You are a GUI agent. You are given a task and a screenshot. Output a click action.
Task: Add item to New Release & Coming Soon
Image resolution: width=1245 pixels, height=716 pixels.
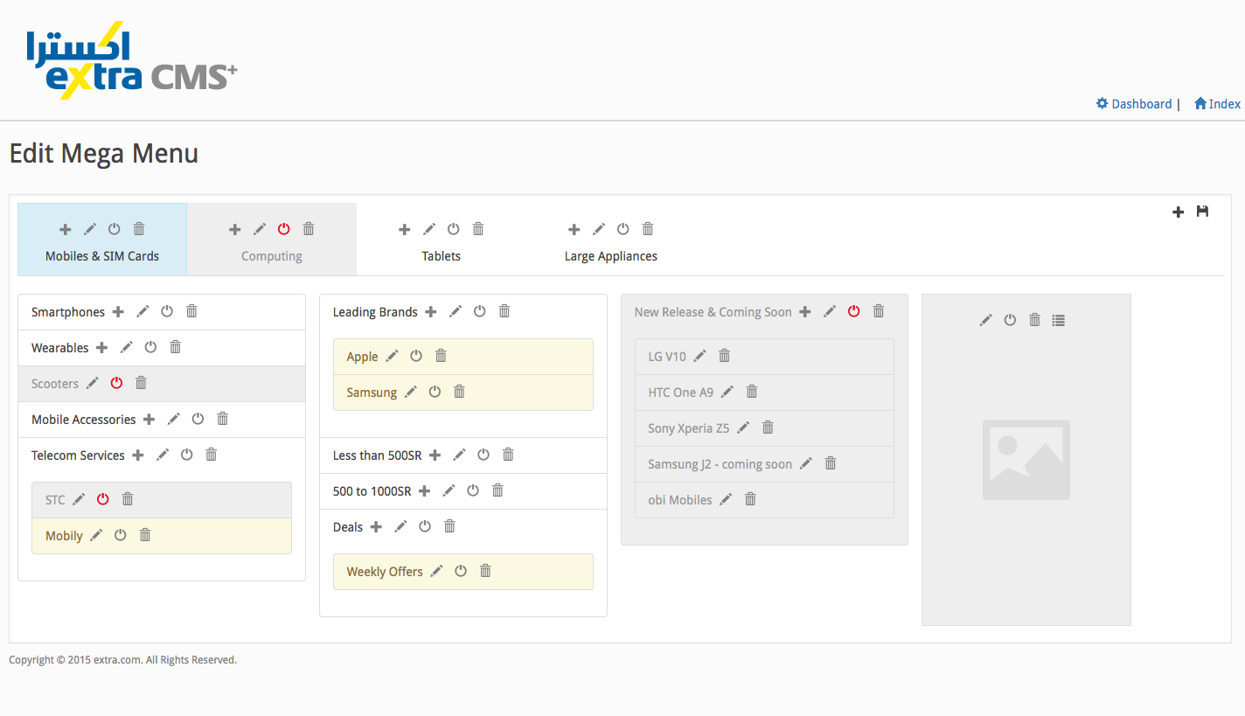[x=806, y=311]
